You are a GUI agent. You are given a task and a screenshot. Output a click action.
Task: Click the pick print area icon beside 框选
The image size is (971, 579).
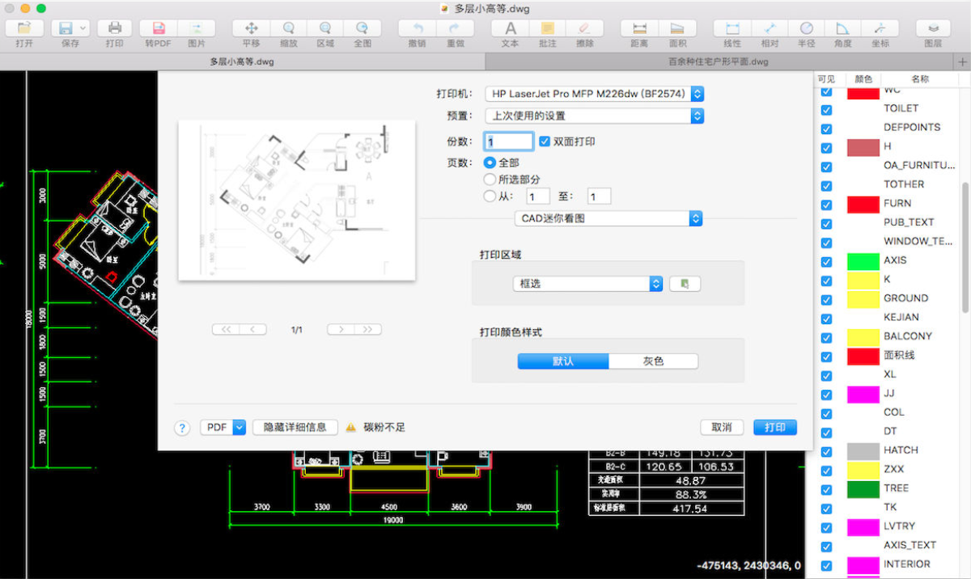tap(685, 284)
